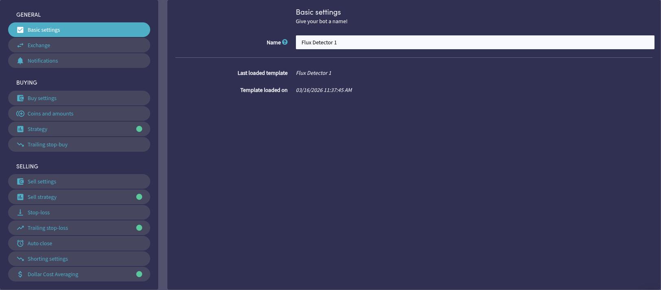The height and width of the screenshot is (290, 661).
Task: Open the Exchange settings page
Action: [79, 45]
